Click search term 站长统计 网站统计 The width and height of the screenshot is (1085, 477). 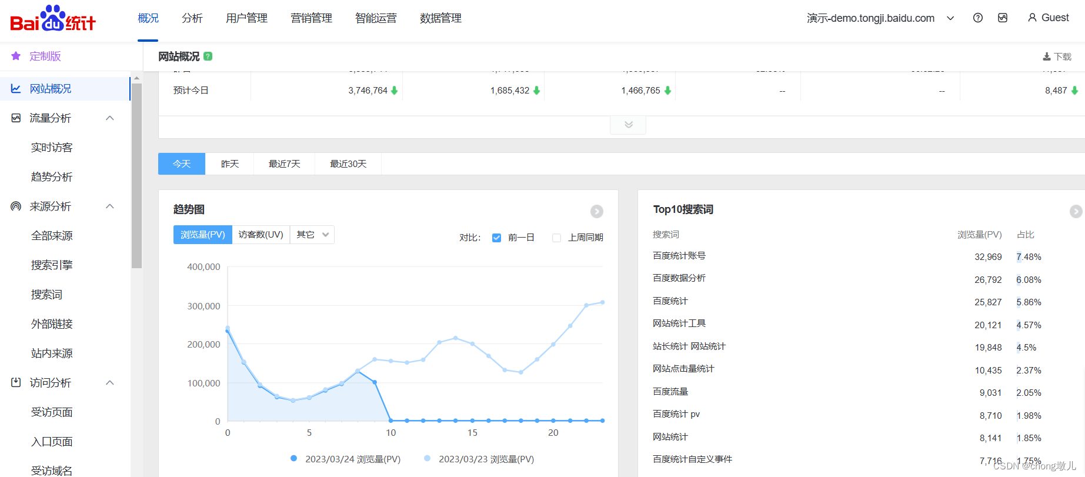[689, 346]
